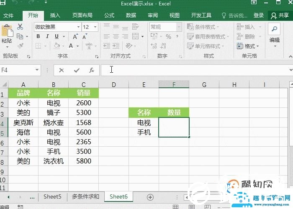293x209 pixels.
Task: Open the 单元格样式 cell styles menu
Action: point(206,46)
